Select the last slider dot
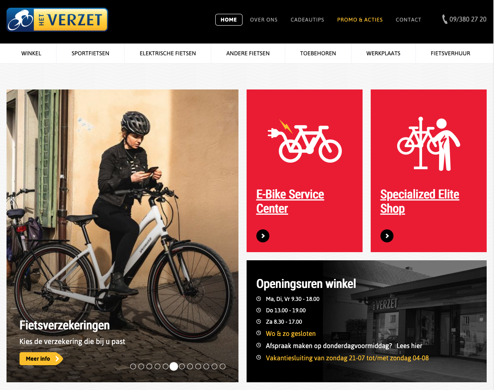 223,366
